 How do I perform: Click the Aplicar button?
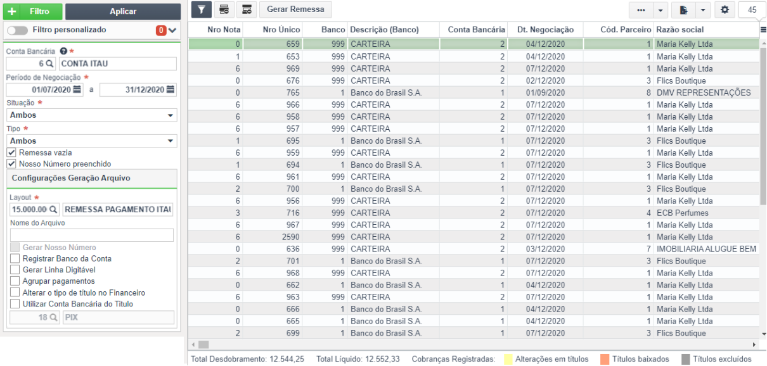[x=123, y=11]
